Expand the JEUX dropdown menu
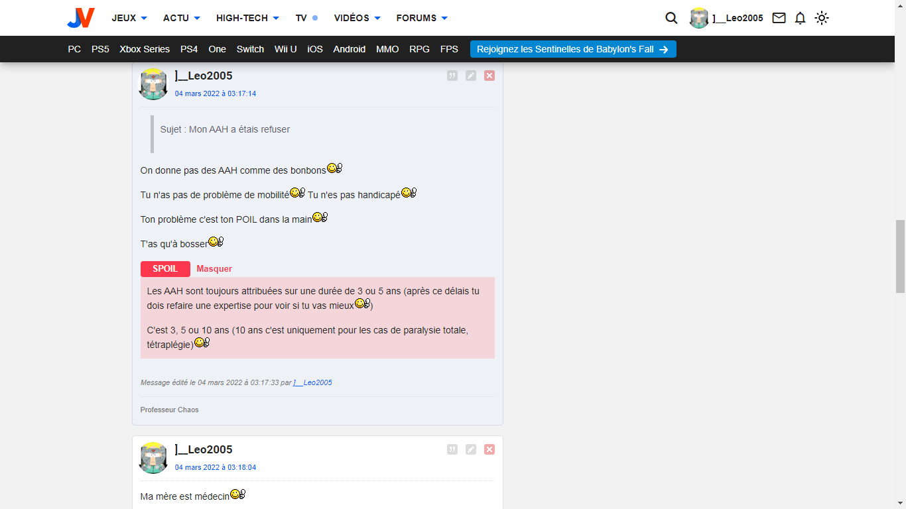Image resolution: width=906 pixels, height=509 pixels. pyautogui.click(x=129, y=18)
